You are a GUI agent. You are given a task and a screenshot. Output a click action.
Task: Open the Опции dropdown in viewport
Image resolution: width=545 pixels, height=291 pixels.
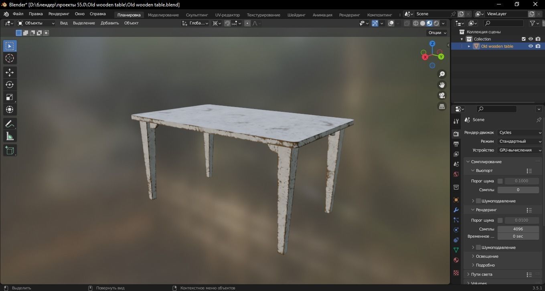click(438, 33)
